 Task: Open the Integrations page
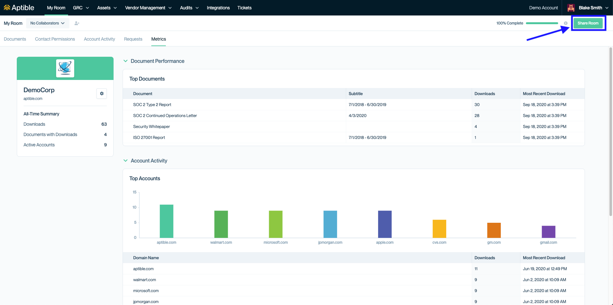(x=218, y=8)
